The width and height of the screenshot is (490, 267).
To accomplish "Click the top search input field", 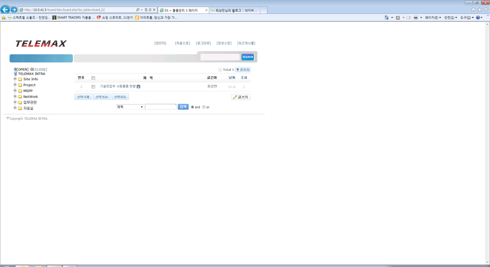I will (220, 57).
